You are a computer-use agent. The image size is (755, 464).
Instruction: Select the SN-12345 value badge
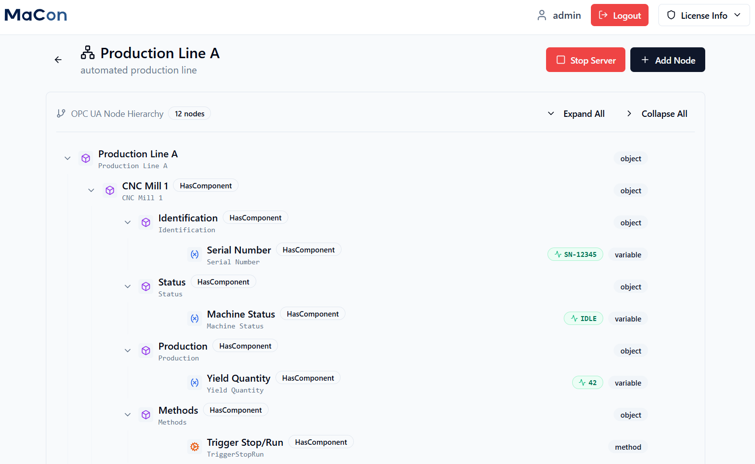click(575, 254)
